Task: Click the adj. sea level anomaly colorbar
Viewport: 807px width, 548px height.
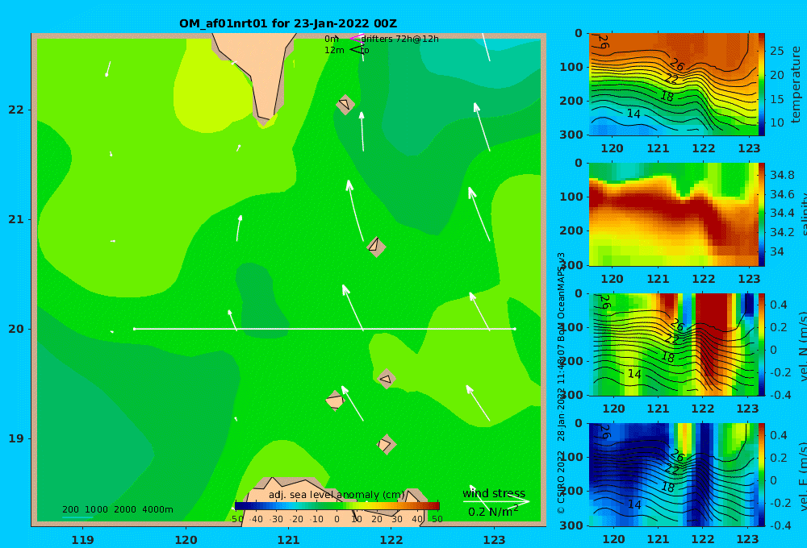Action: coord(337,505)
